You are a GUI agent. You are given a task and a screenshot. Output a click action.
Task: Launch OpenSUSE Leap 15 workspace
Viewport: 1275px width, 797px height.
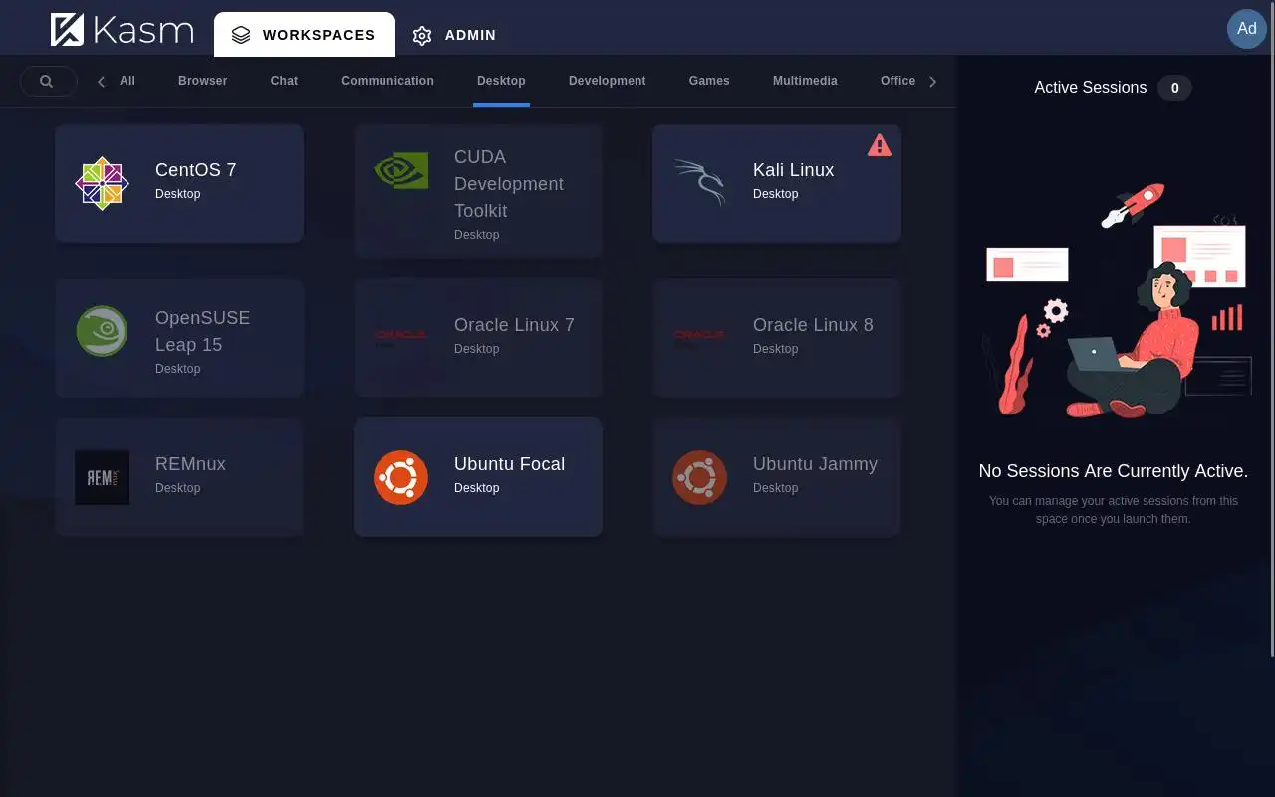[179, 338]
